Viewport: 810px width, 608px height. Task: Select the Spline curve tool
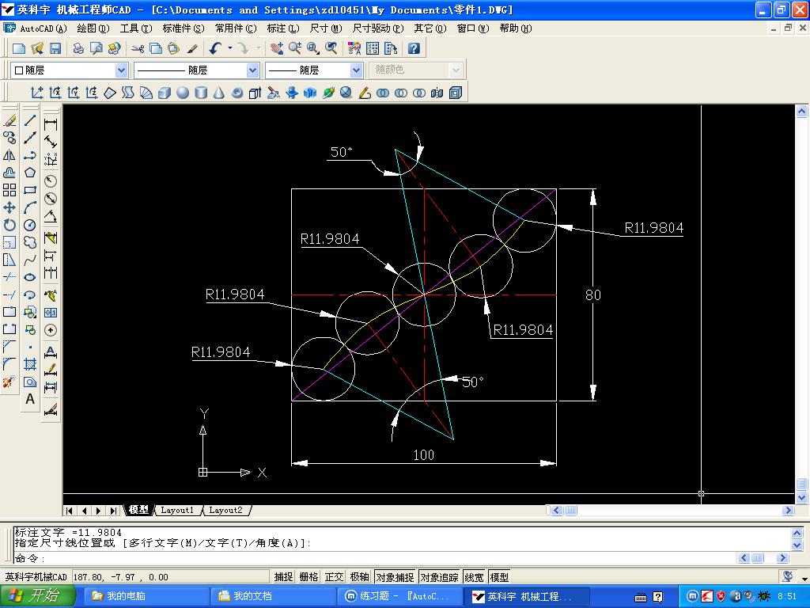(30, 260)
